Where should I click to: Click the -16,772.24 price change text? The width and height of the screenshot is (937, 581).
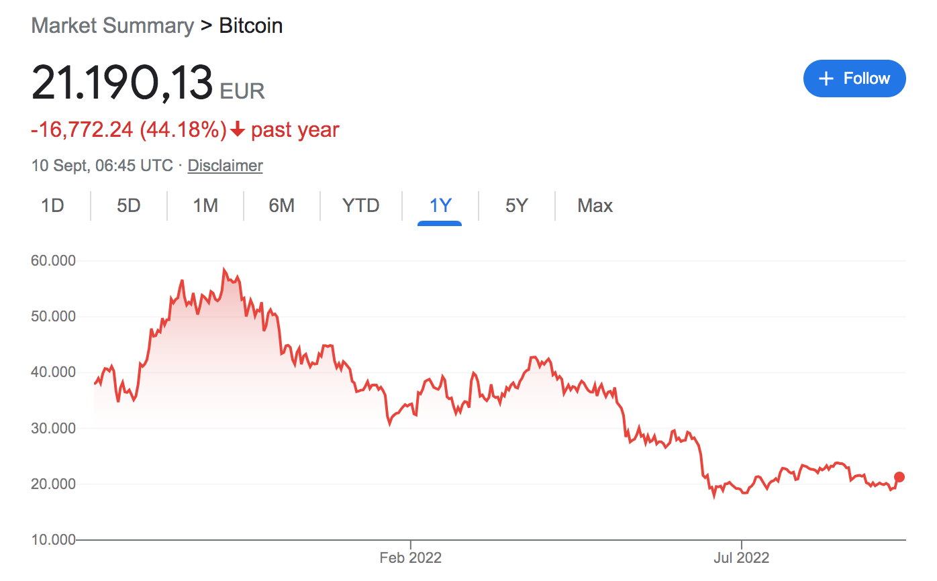pyautogui.click(x=82, y=129)
